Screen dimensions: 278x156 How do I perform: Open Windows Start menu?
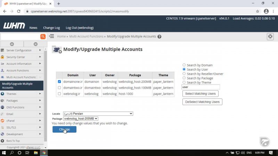tap(4, 153)
